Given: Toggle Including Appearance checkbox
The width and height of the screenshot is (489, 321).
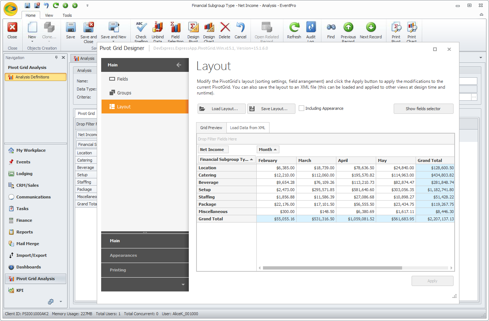Looking at the screenshot, I should click(301, 108).
